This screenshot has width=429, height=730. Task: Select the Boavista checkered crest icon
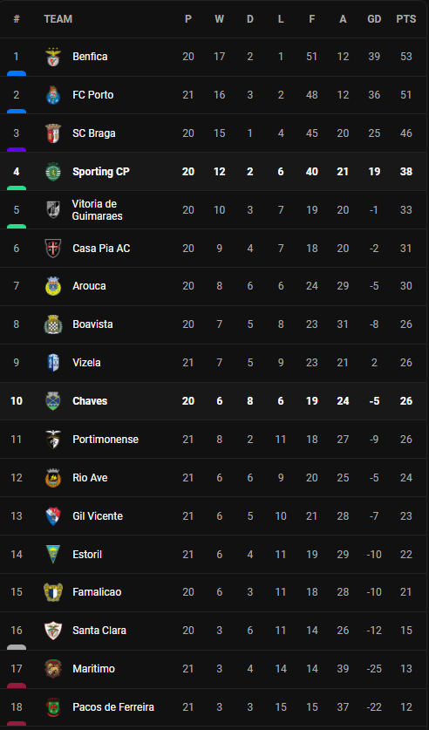[53, 324]
